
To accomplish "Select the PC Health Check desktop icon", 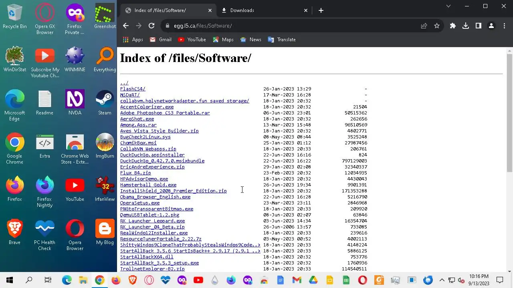I will (x=45, y=235).
